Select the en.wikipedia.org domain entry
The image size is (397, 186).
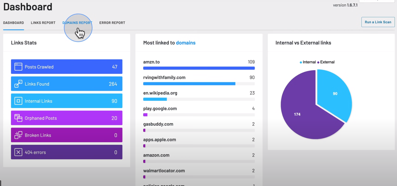160,93
